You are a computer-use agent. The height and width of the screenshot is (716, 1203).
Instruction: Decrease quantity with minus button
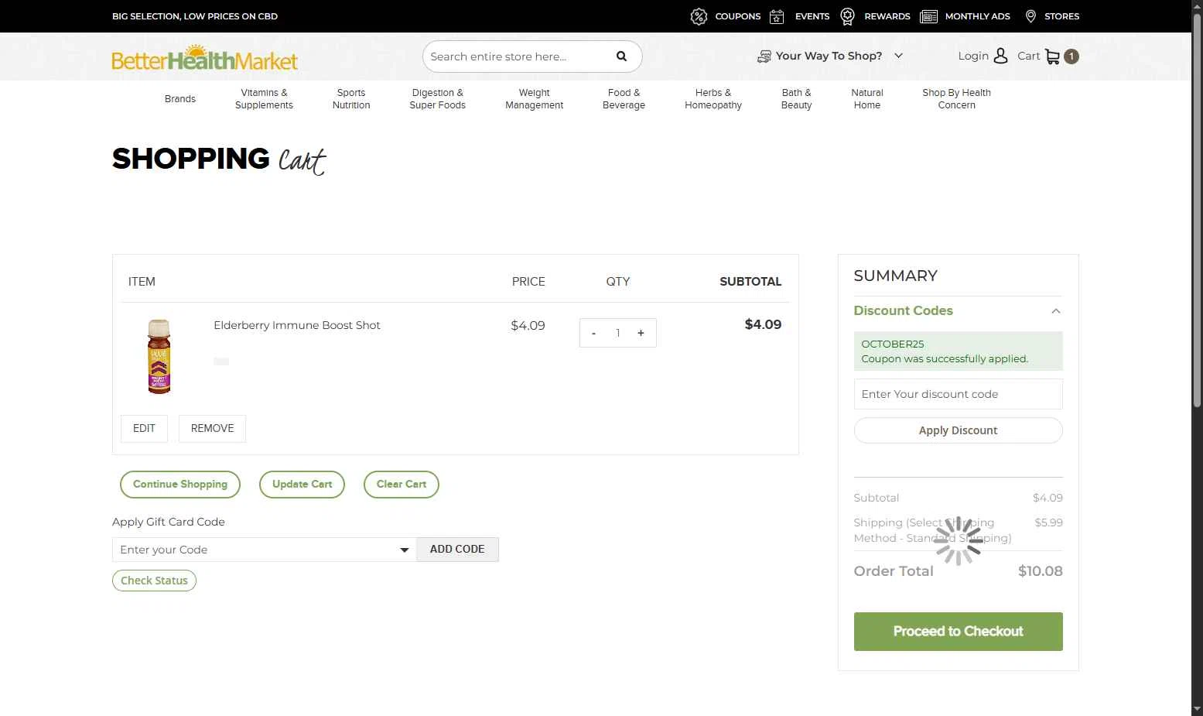click(593, 333)
